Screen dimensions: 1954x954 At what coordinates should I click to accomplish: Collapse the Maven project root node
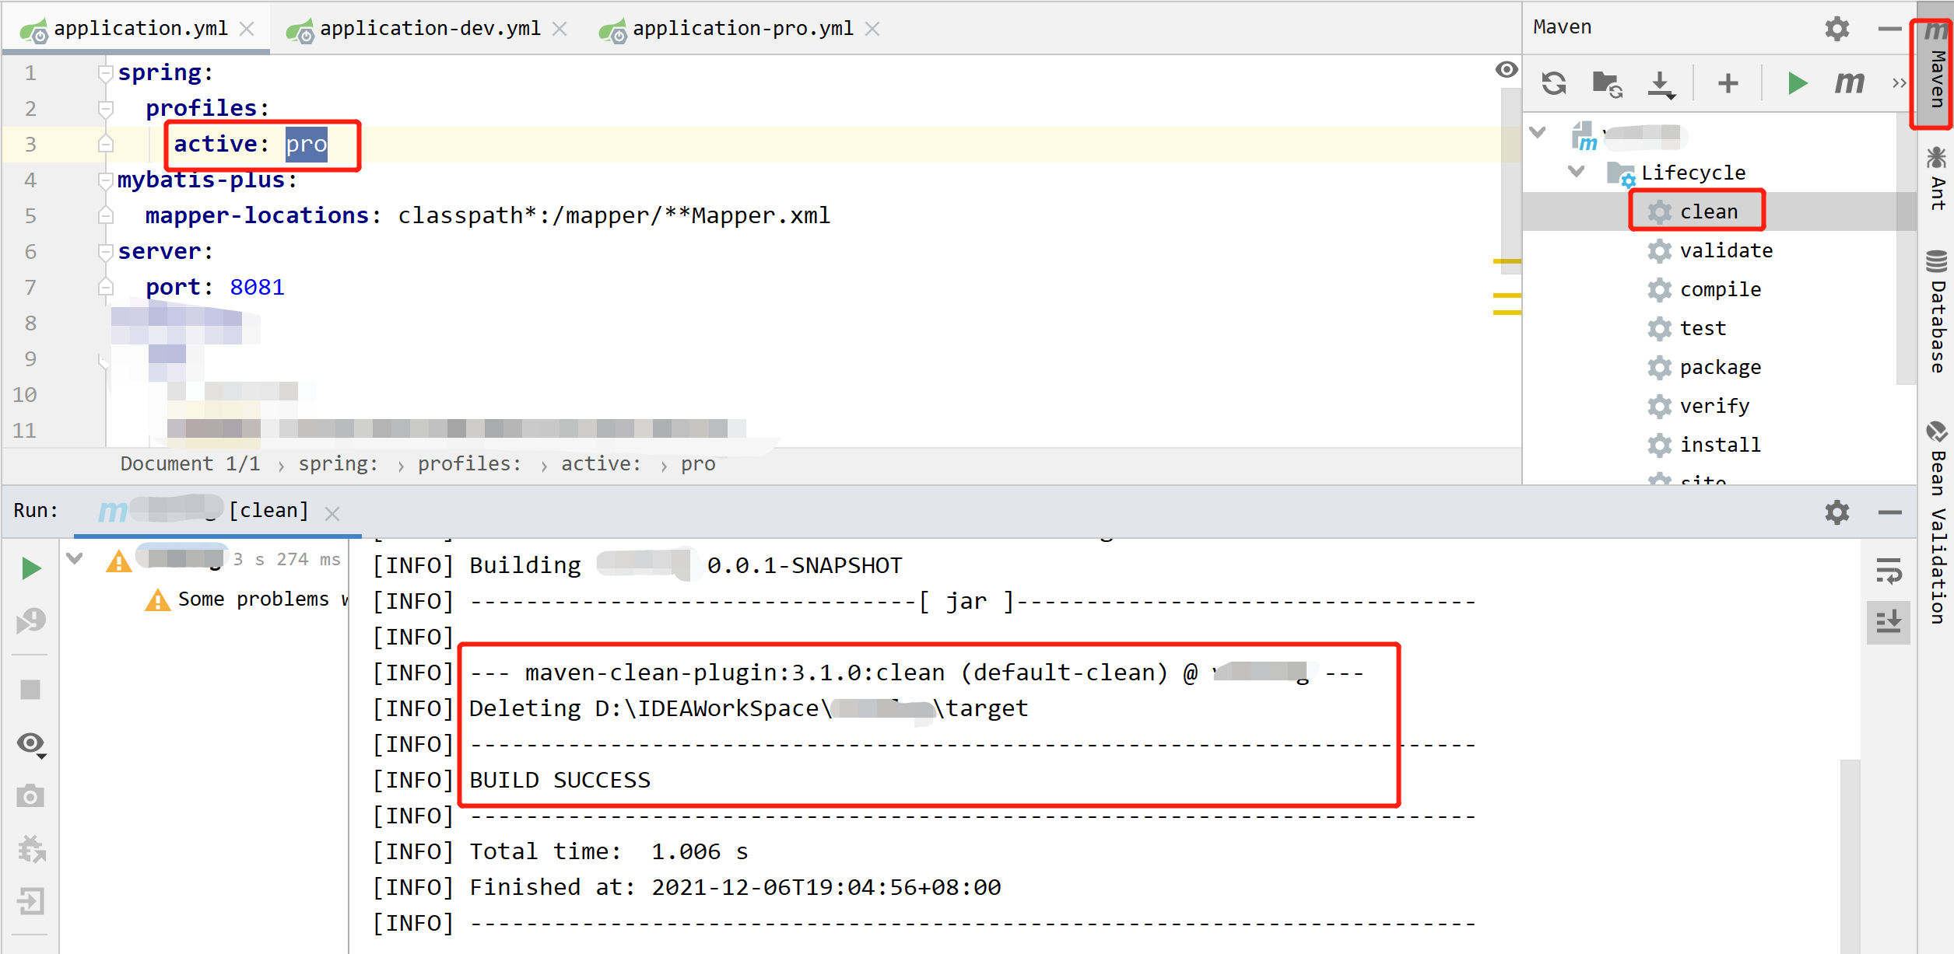coord(1538,133)
